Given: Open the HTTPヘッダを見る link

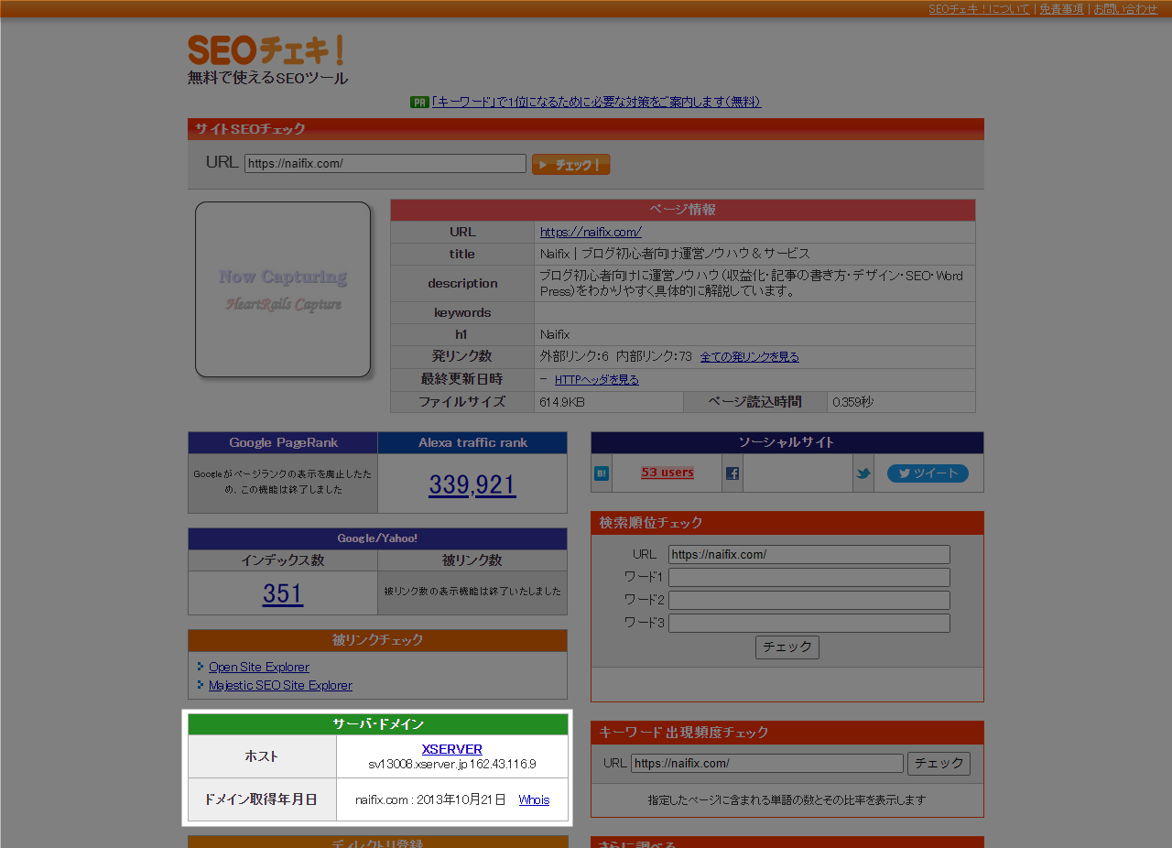Looking at the screenshot, I should pos(597,379).
